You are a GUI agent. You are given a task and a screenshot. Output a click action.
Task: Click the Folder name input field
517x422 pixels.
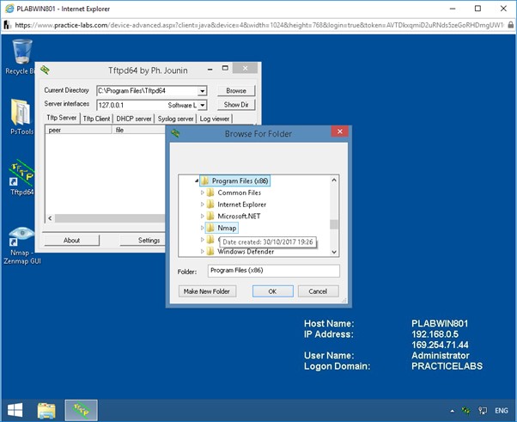[x=273, y=271]
